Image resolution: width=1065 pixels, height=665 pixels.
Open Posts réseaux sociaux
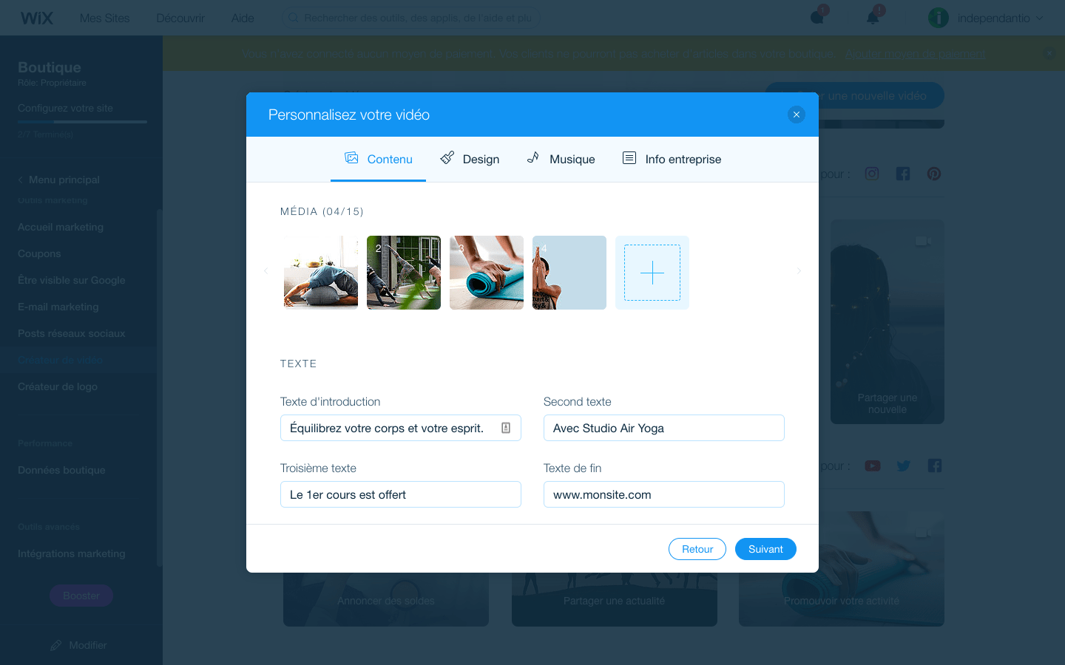click(x=72, y=333)
